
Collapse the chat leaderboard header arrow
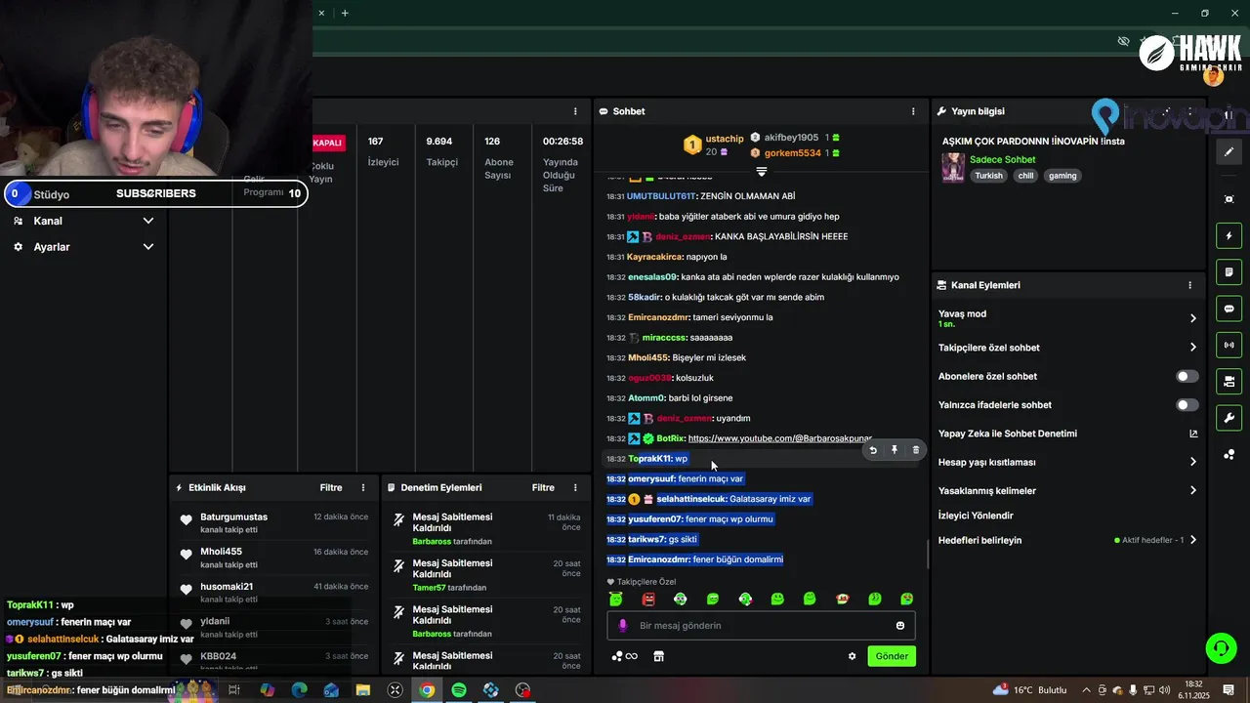762,171
